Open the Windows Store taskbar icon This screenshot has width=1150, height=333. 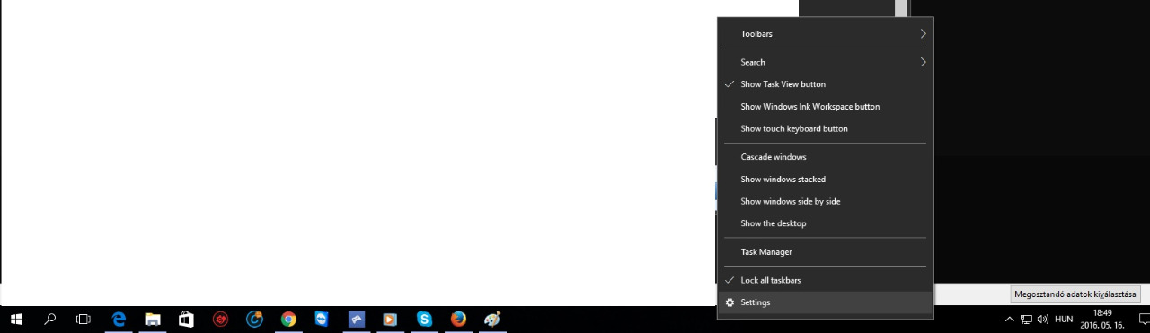[x=186, y=319]
